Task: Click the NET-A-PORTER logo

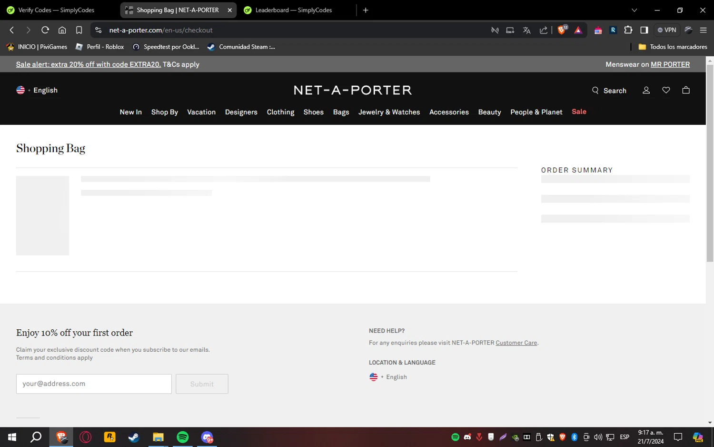Action: point(353,90)
